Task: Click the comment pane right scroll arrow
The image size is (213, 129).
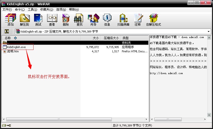Action: coord(205,119)
